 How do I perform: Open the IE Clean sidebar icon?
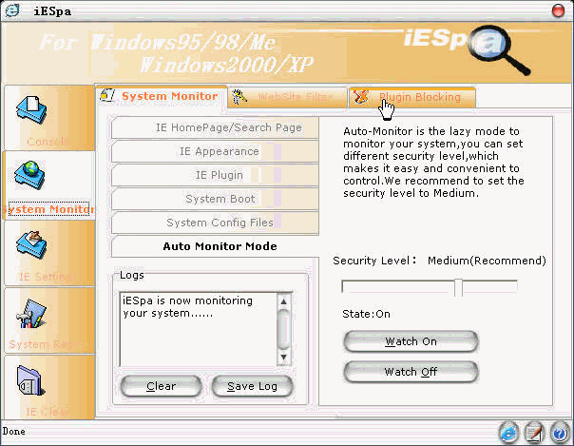[x=30, y=380]
